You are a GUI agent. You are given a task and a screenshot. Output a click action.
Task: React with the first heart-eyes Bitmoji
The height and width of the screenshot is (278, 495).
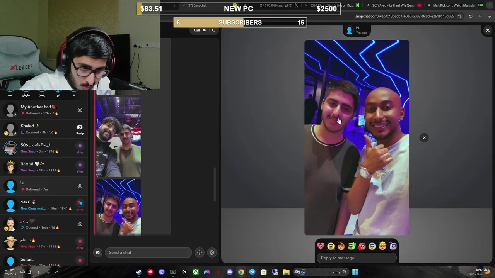tap(321, 246)
